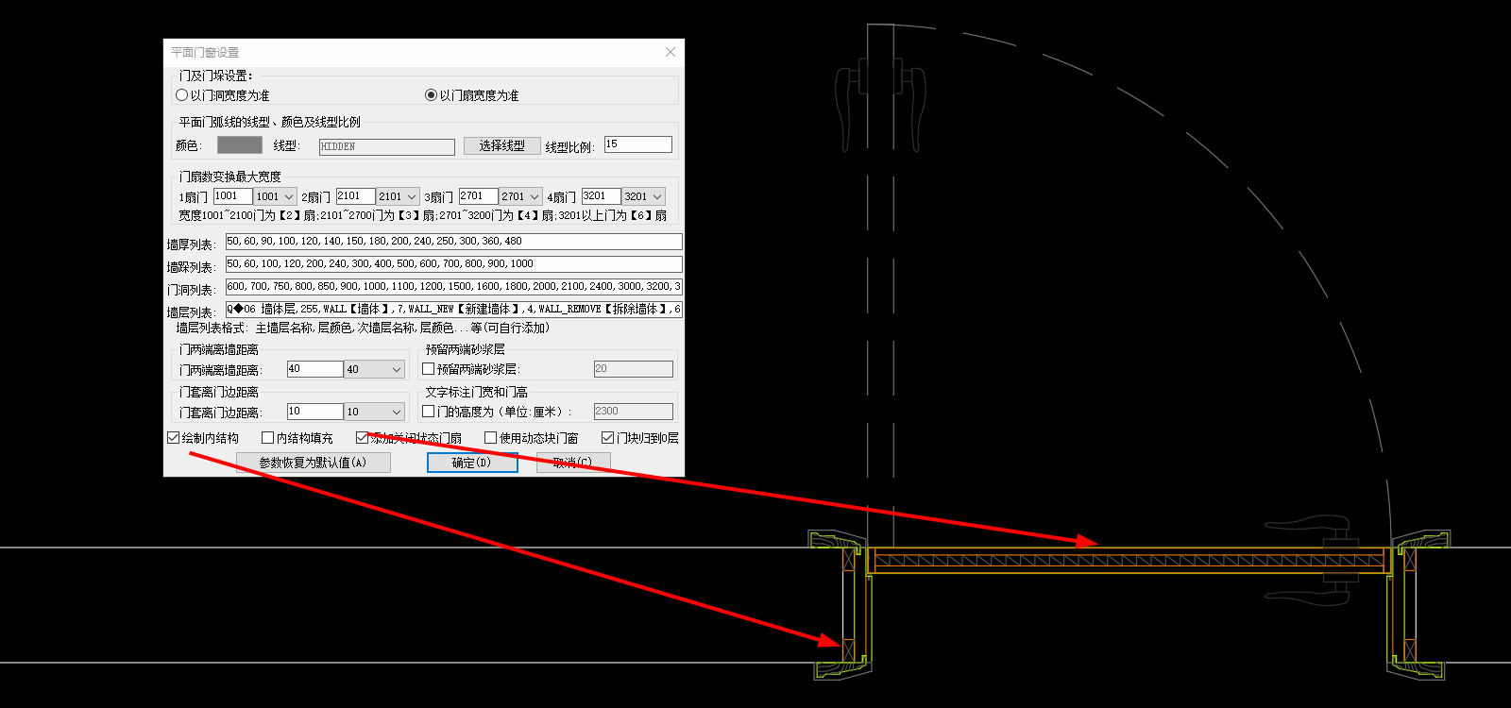Open the 2扇门 dropdown showing 2101
This screenshot has height=708, width=1511.
click(x=399, y=196)
